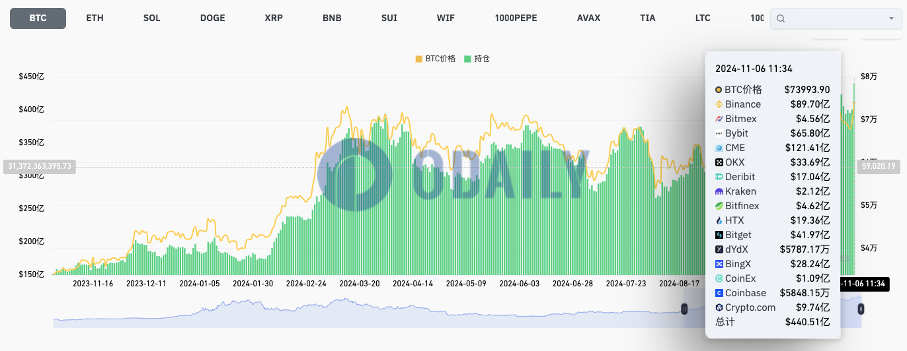Select the BNB tab
The height and width of the screenshot is (351, 907).
pos(332,18)
